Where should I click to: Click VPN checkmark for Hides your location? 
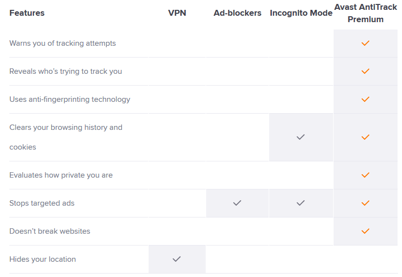[177, 259]
